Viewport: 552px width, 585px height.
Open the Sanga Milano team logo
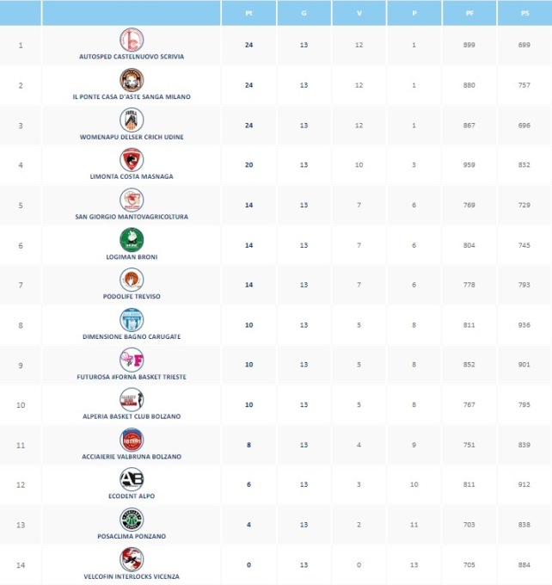pyautogui.click(x=132, y=80)
